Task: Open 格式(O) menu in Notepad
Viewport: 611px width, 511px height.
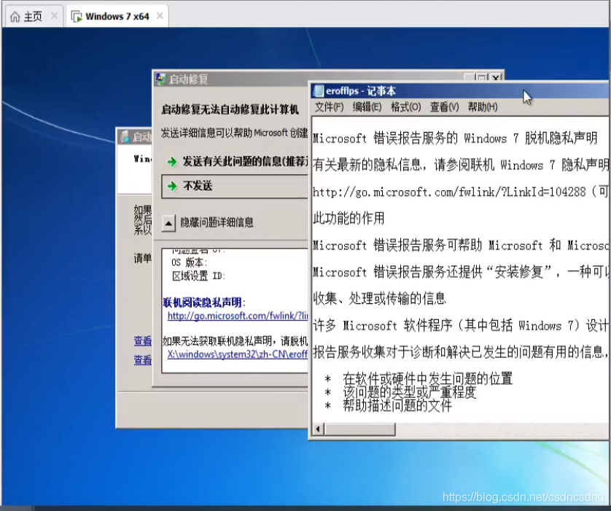Action: coord(405,106)
